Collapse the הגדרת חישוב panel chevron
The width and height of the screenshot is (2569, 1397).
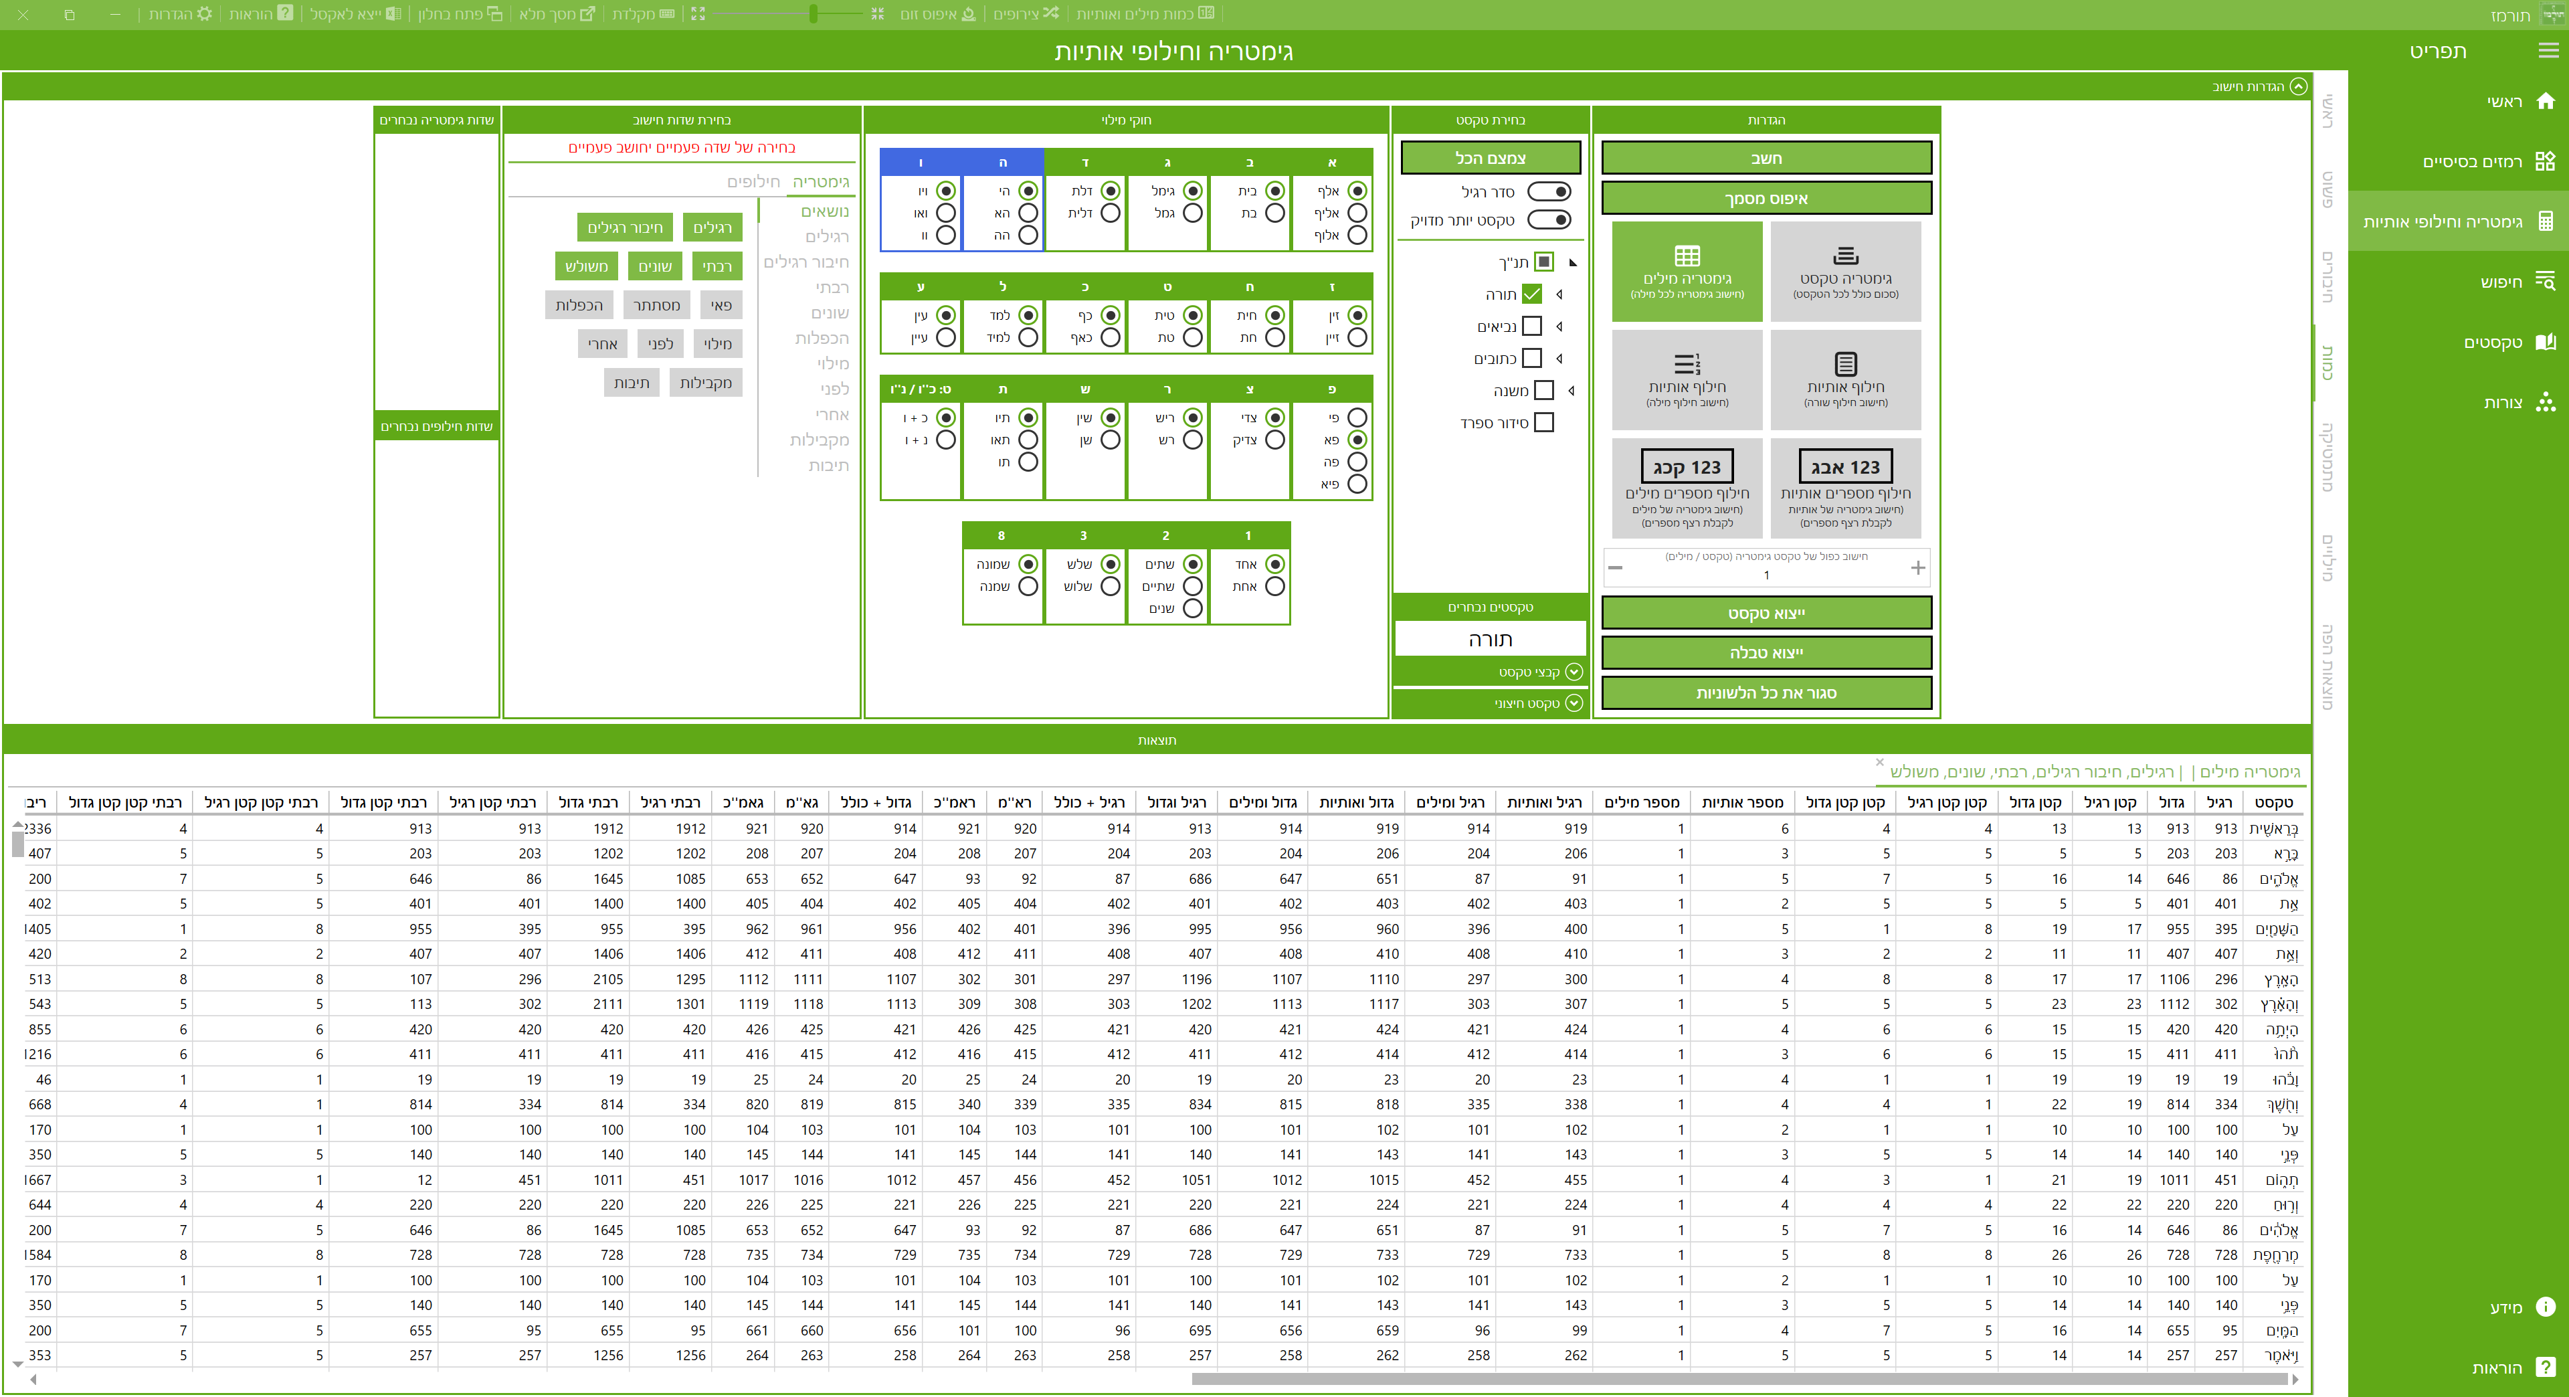[x=2298, y=87]
